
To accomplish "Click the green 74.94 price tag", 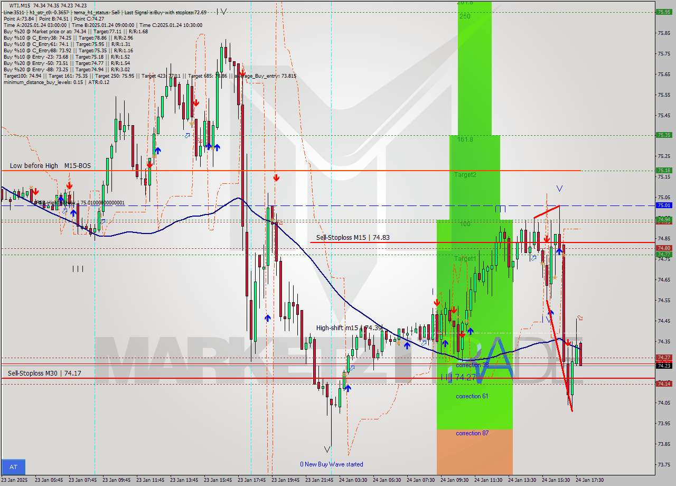I will [x=664, y=219].
